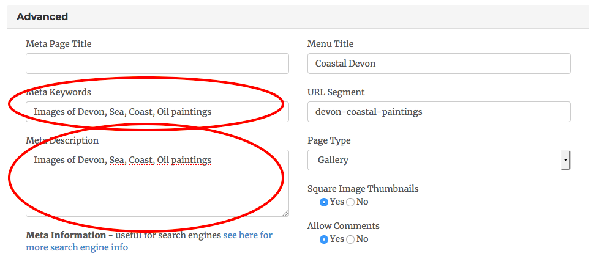Click inside the Meta Description textarea
The width and height of the screenshot is (599, 270).
tap(157, 183)
